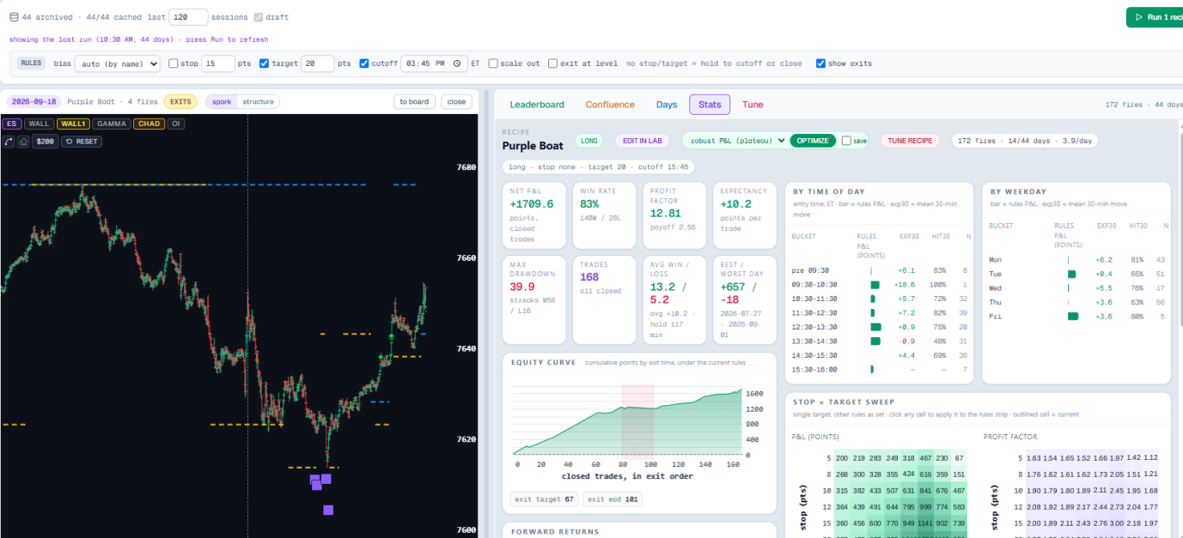1183x538 pixels.
Task: Click the Run recipe button
Action: [1155, 17]
